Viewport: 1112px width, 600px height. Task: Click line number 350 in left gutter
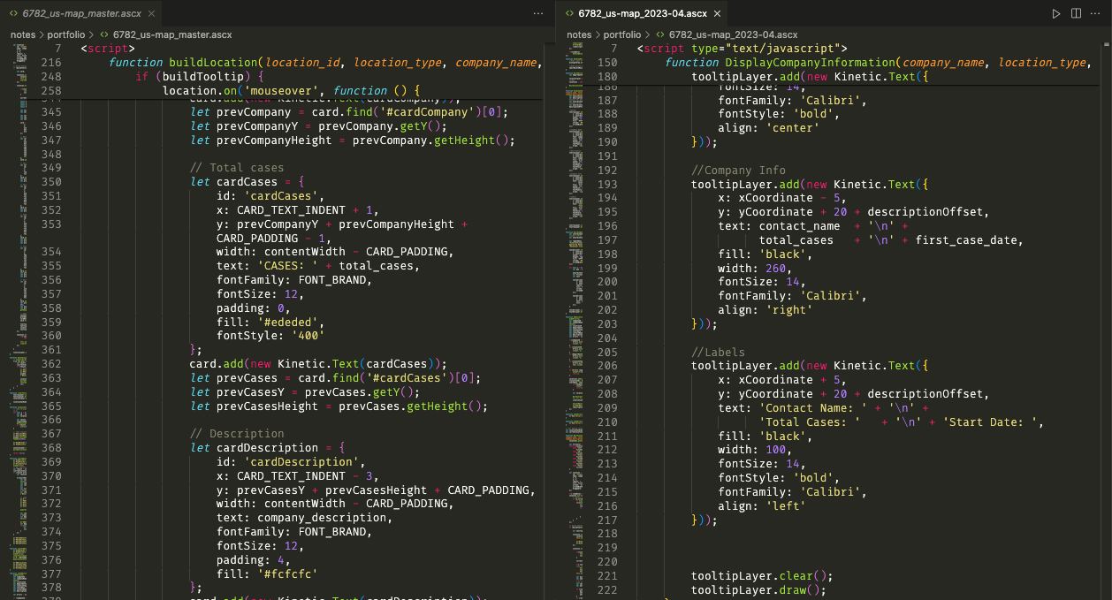tap(51, 182)
